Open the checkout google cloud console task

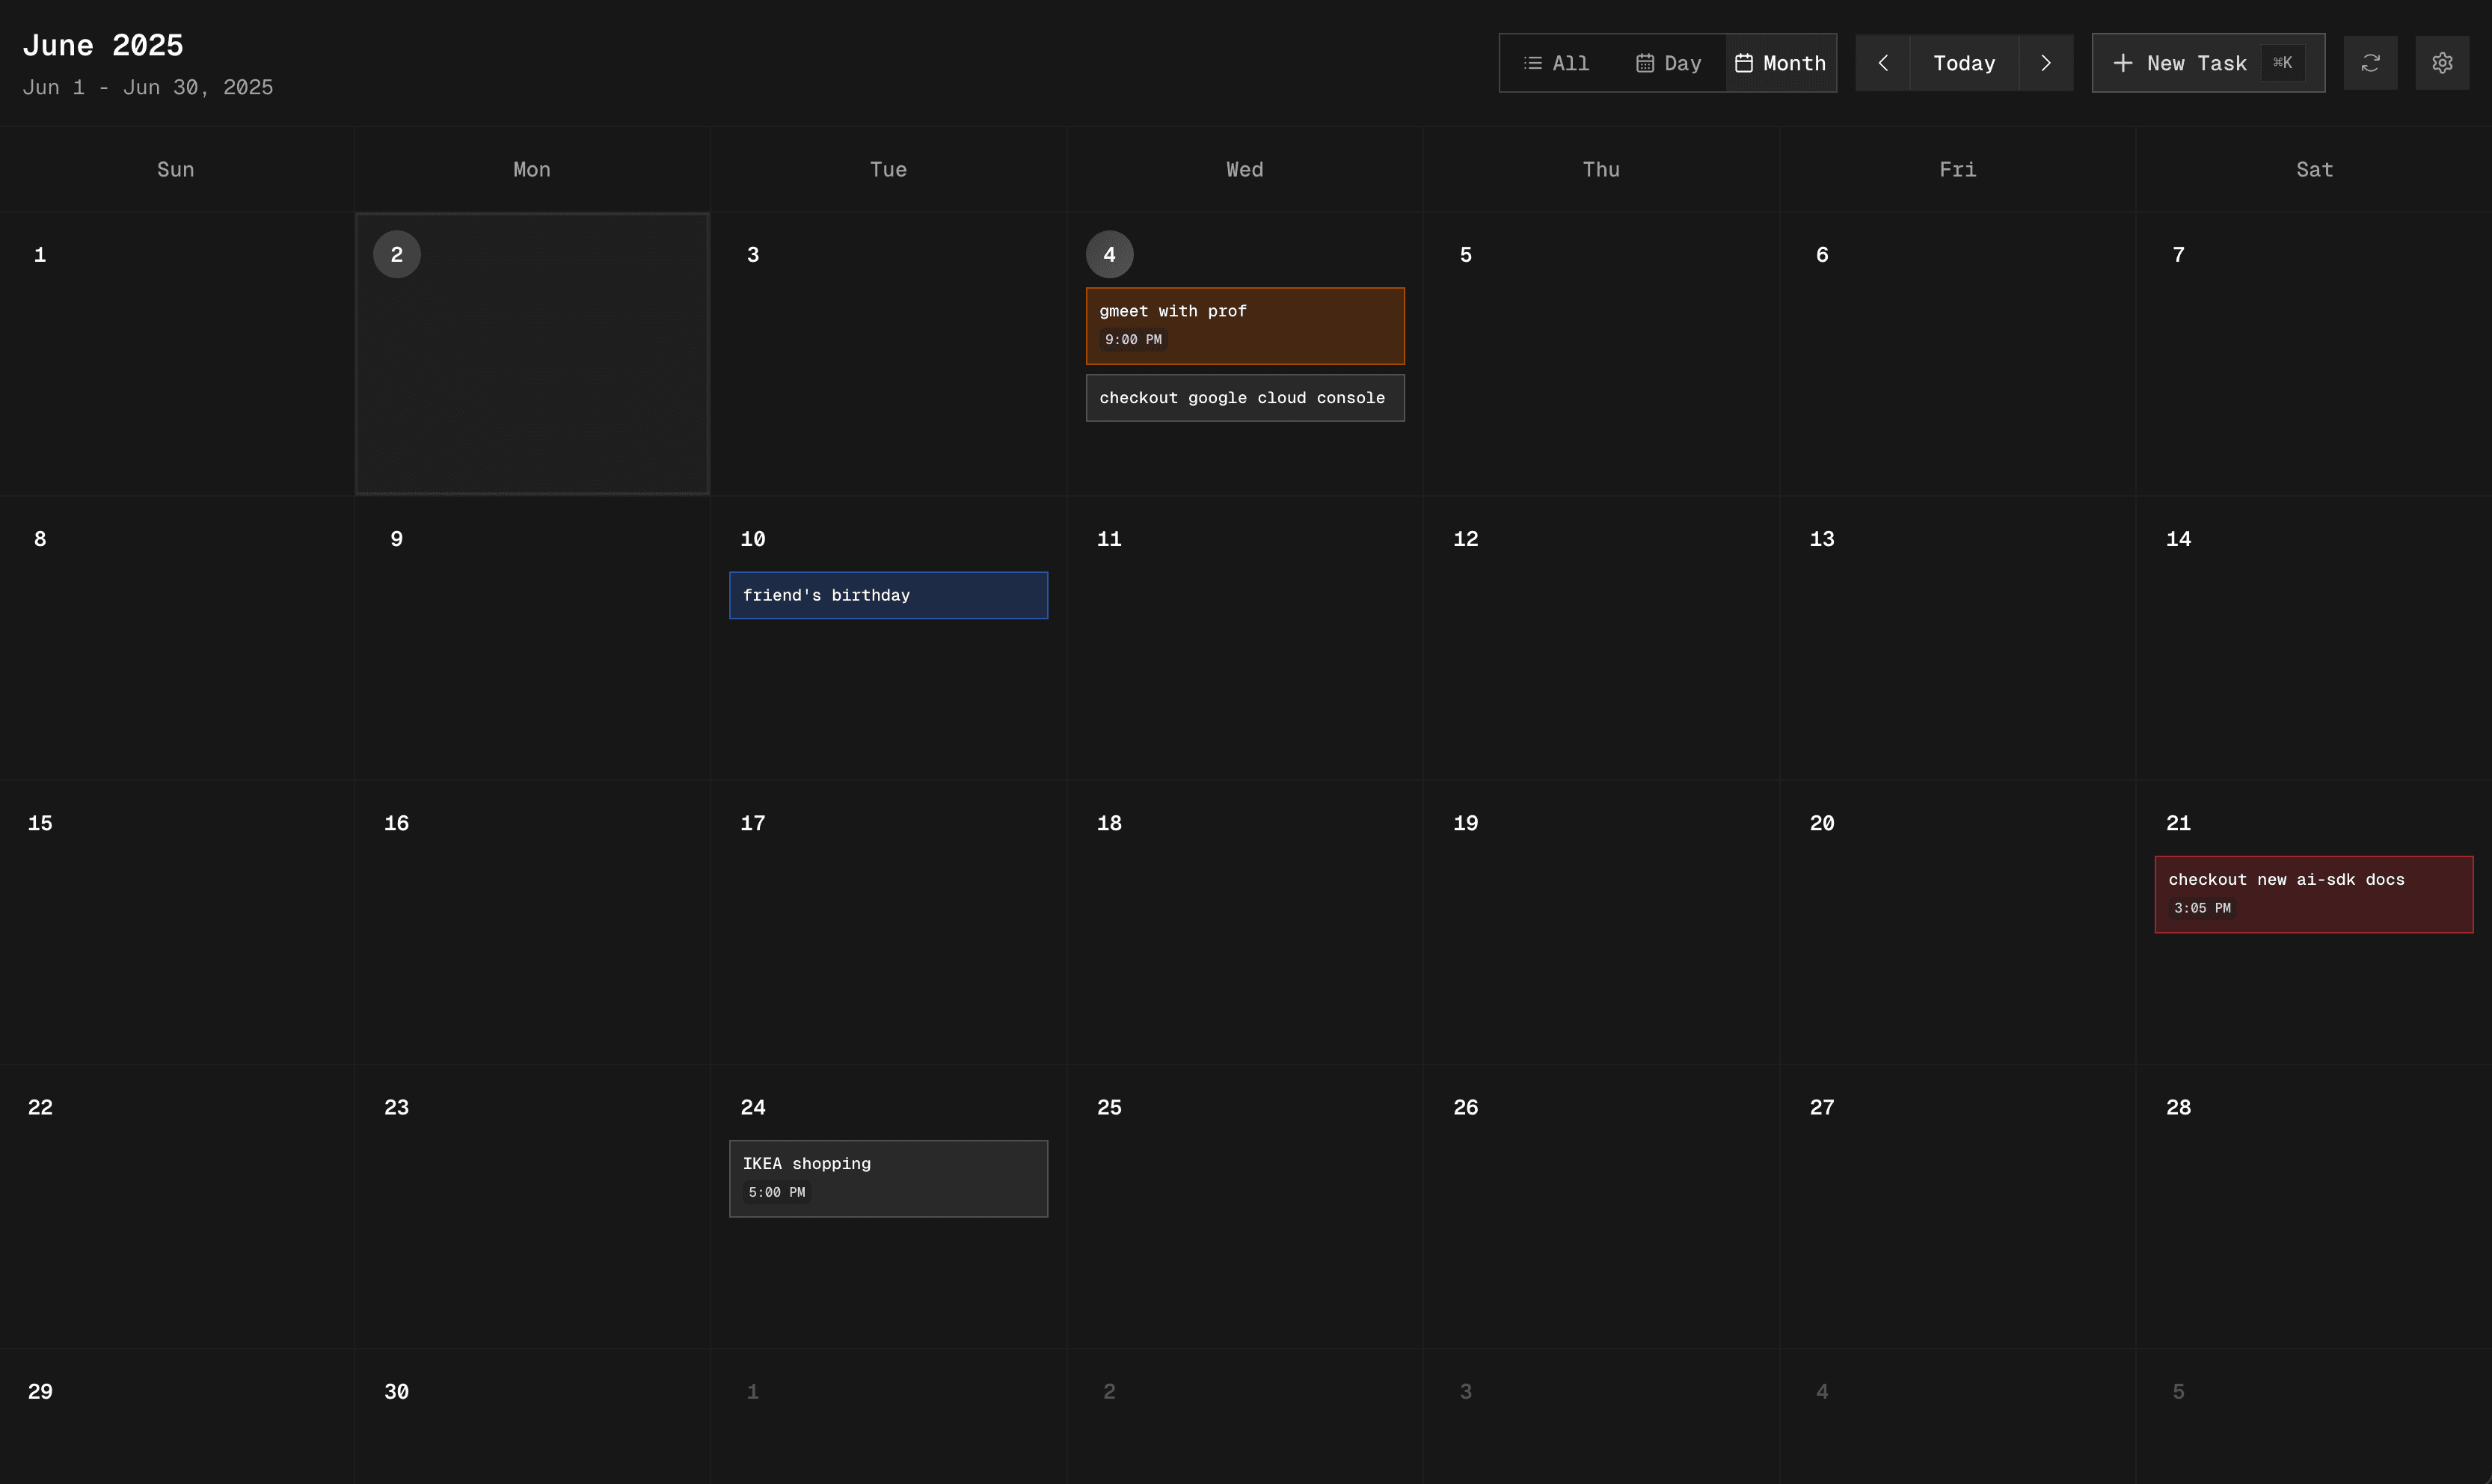click(1245, 398)
